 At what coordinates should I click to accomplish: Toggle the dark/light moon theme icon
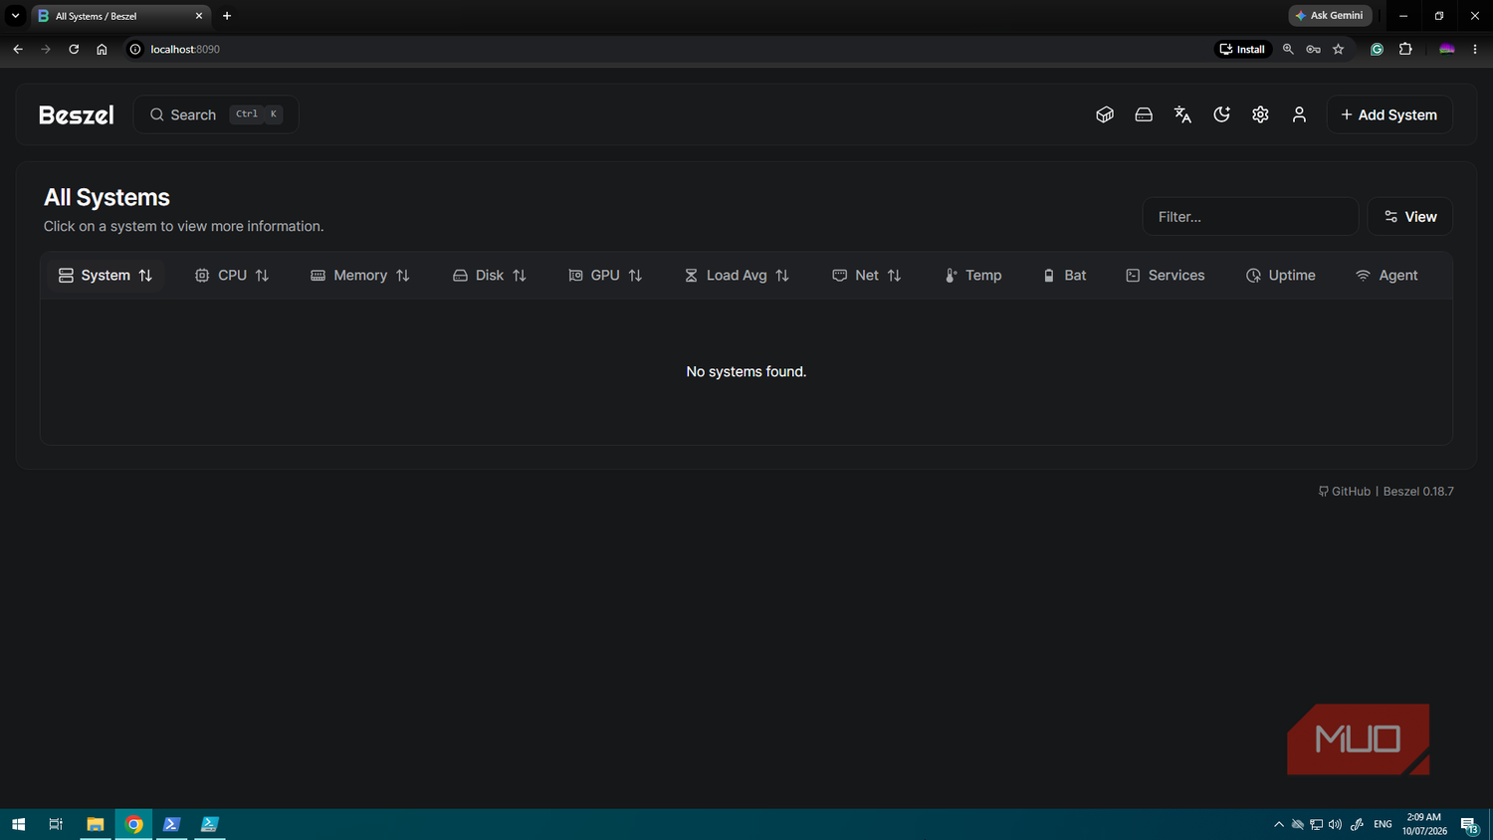(1221, 114)
